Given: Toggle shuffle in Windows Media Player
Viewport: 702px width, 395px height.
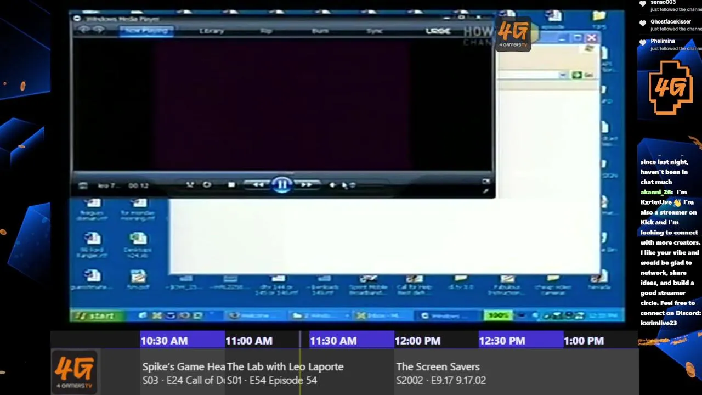Looking at the screenshot, I should (x=190, y=185).
